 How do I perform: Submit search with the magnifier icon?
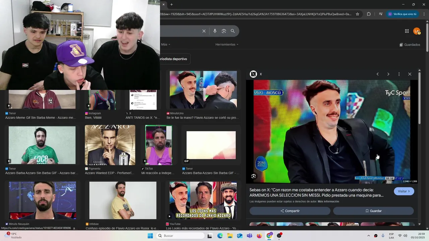click(x=233, y=31)
